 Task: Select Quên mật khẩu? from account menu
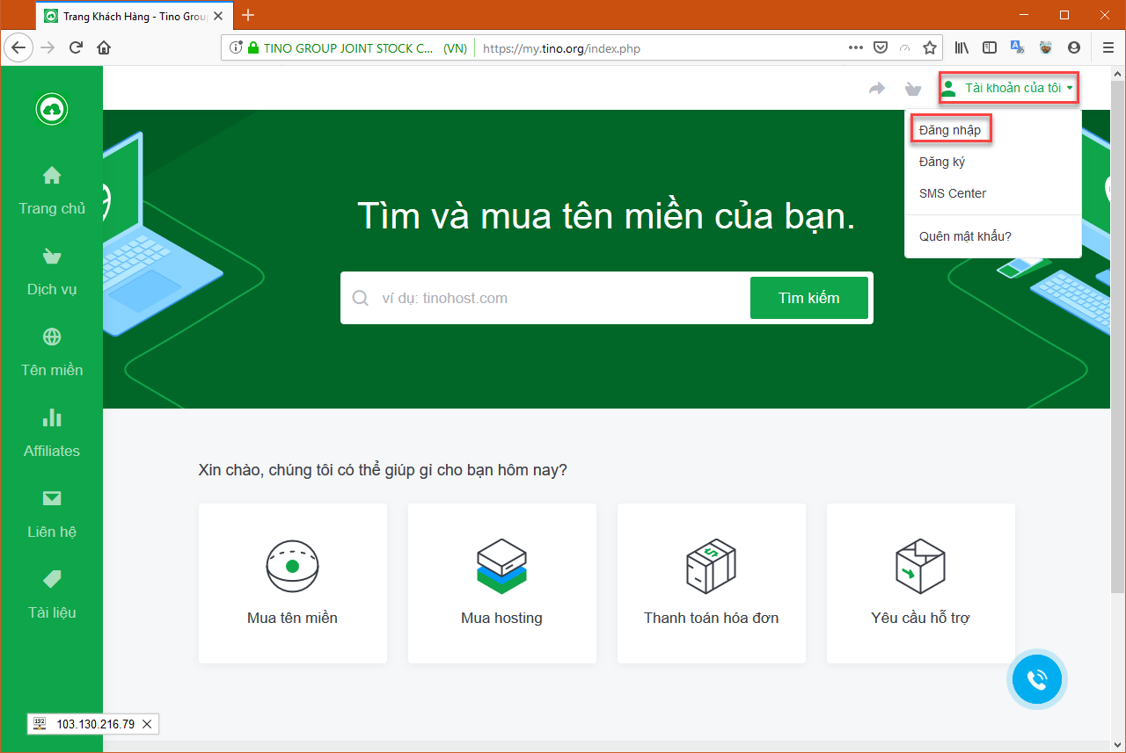point(965,236)
